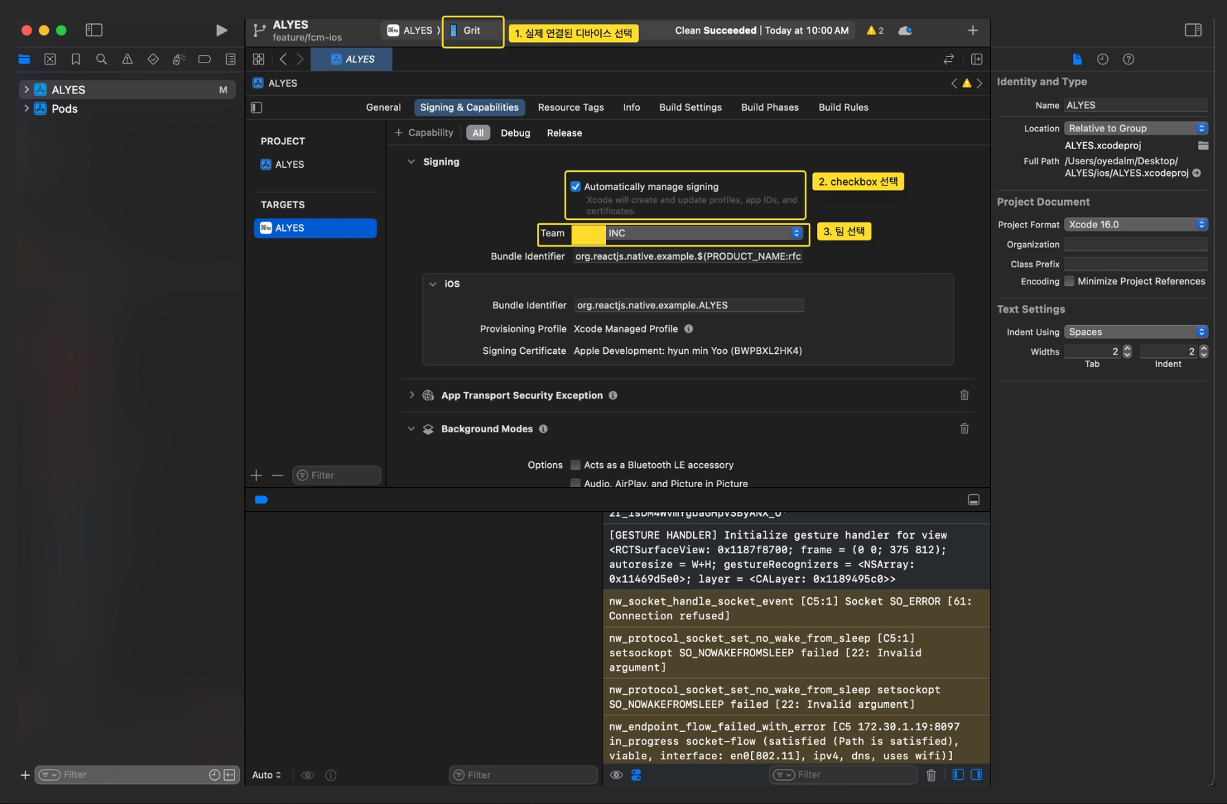The height and width of the screenshot is (804, 1227).
Task: Adjust the Indent width stepper
Action: pos(1204,352)
